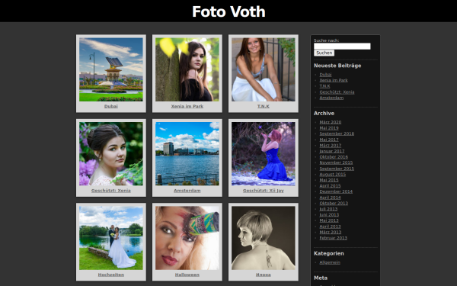Screen dimensions: 457x286
Task: Click the Suchen button
Action: [x=324, y=53]
